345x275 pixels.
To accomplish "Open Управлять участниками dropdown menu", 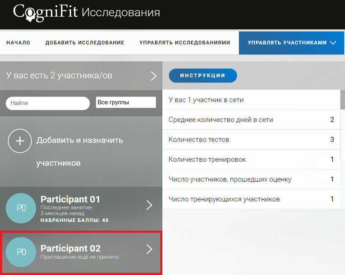I will [292, 43].
